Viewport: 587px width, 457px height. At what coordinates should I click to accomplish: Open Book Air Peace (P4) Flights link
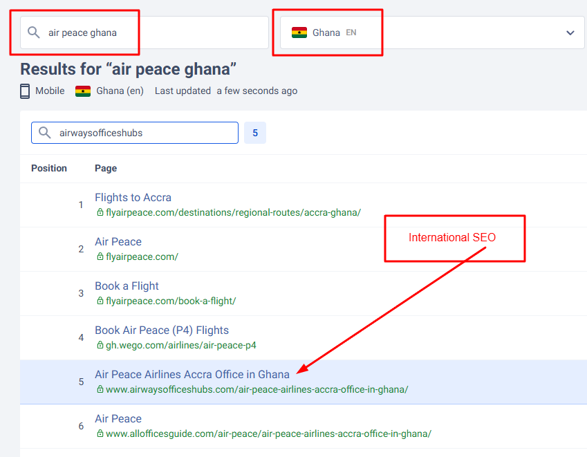162,330
